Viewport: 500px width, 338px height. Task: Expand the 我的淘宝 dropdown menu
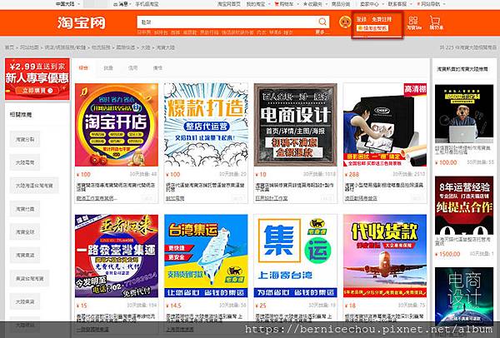point(258,4)
